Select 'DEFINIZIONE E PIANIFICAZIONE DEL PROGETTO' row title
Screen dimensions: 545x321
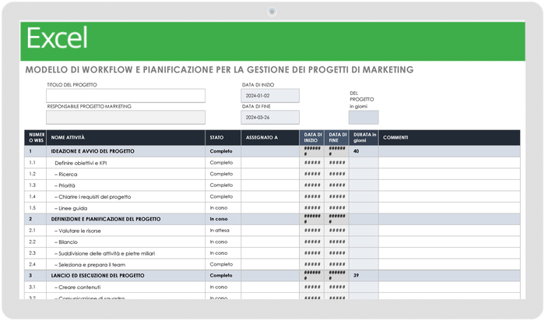pyautogui.click(x=106, y=219)
